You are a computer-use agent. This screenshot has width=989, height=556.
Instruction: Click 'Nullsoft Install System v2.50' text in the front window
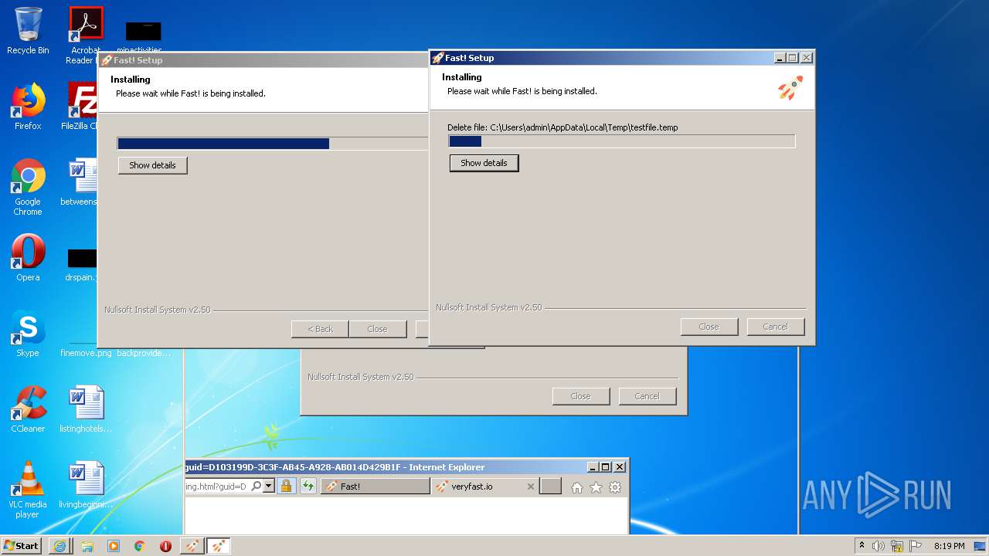tap(489, 307)
